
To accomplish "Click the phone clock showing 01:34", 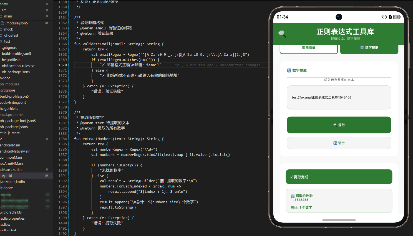I will [x=283, y=17].
